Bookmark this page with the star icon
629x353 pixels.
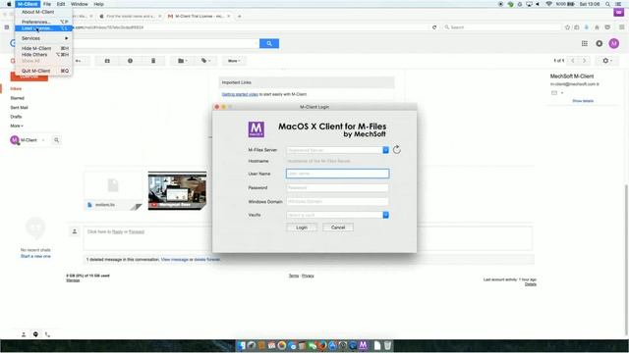567,27
